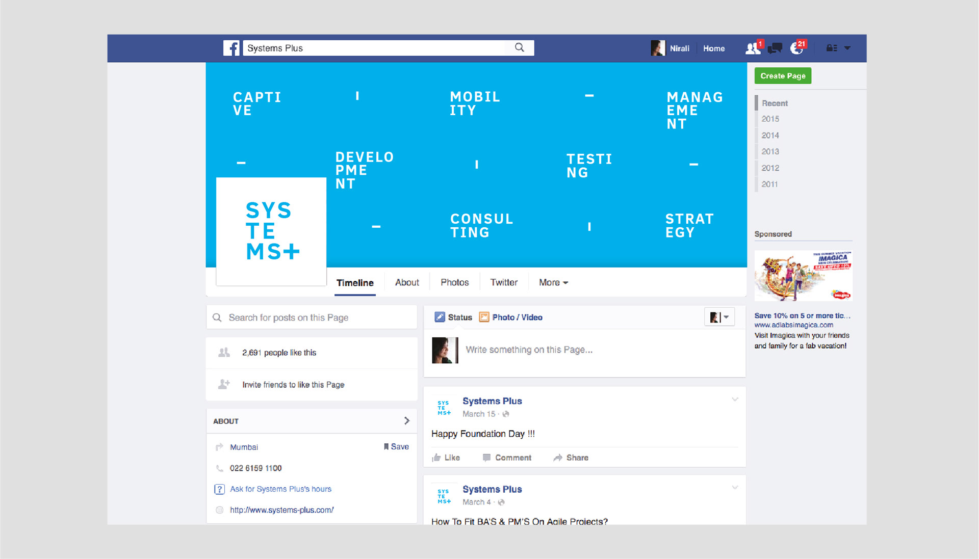Open the Mumbai location link
Image resolution: width=979 pixels, height=559 pixels.
[x=244, y=447]
